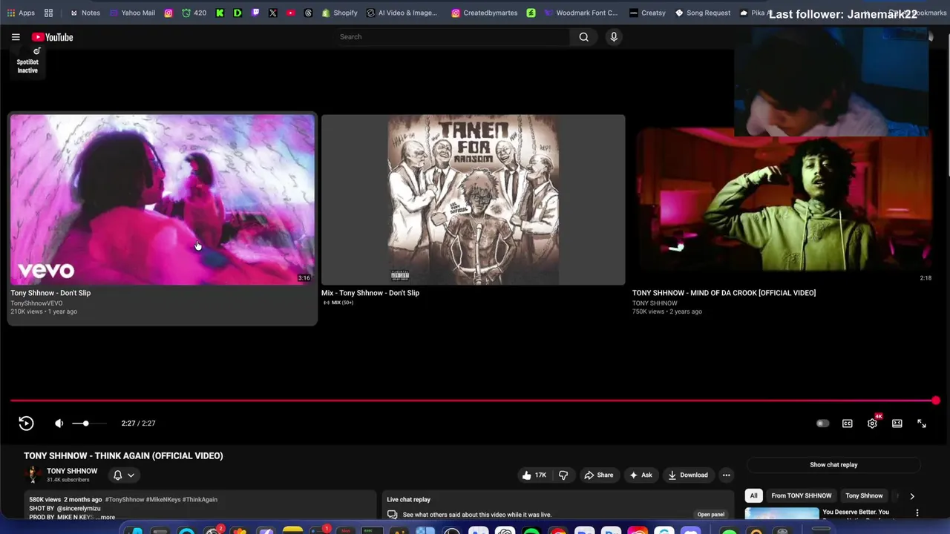Open the Song Request bookmark
Screen dimensions: 950x534
click(x=703, y=13)
